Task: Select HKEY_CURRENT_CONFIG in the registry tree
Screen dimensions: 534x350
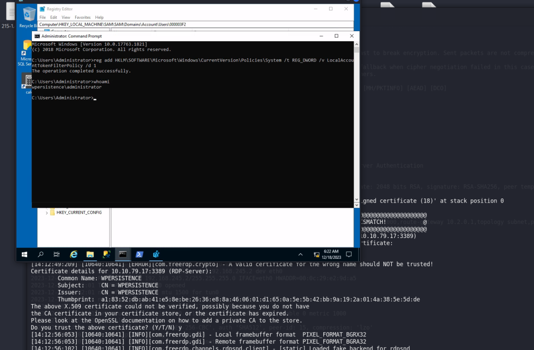Action: 79,213
